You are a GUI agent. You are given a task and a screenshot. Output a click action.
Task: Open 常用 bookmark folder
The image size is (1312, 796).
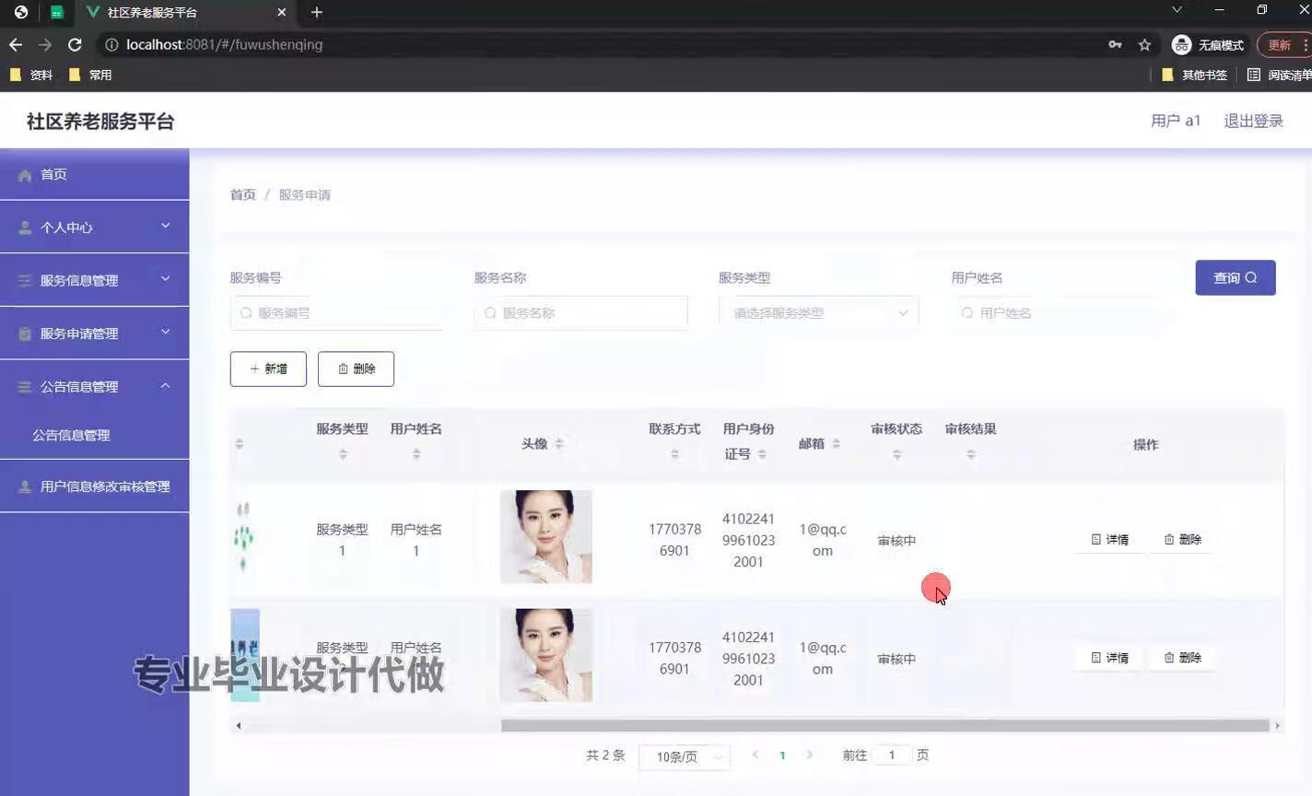(90, 75)
